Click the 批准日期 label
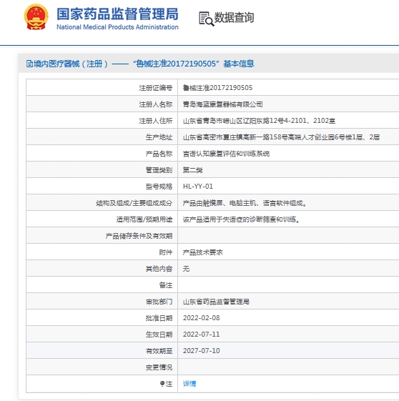This screenshot has height=401, width=399. (x=159, y=318)
